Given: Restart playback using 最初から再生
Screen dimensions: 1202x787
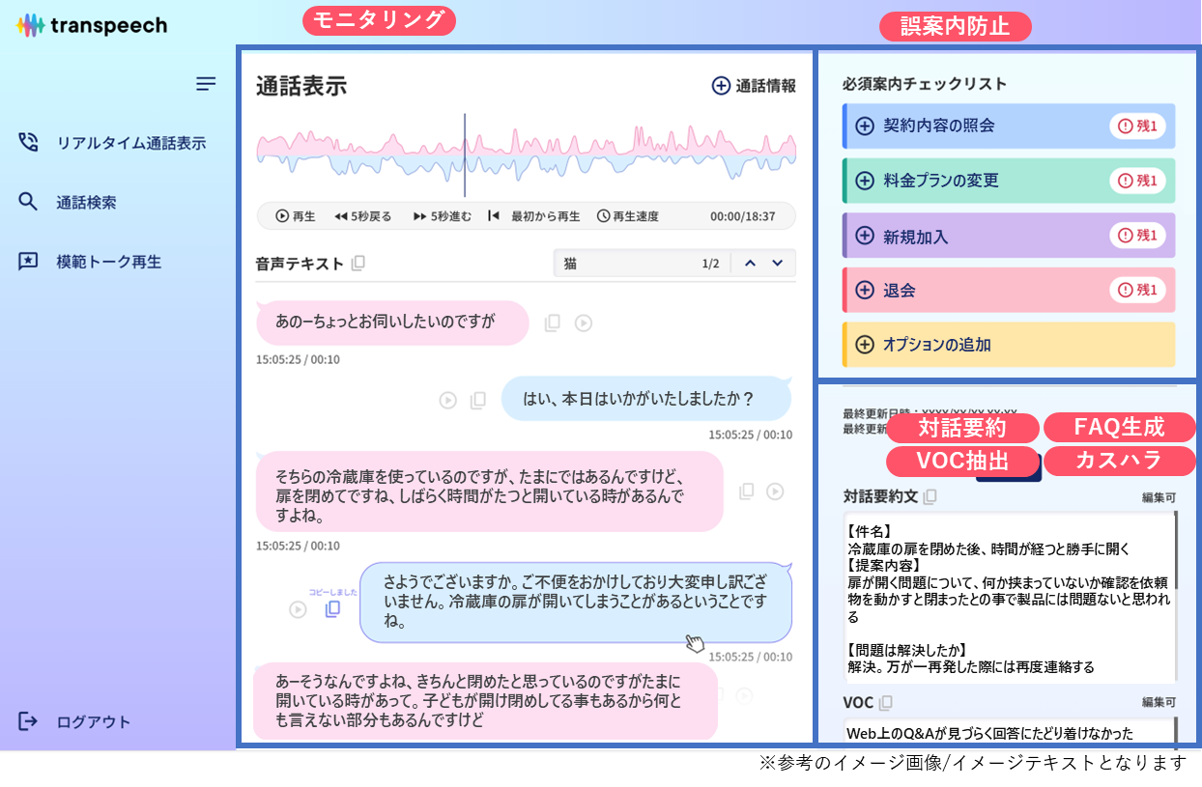Looking at the screenshot, I should pos(537,216).
